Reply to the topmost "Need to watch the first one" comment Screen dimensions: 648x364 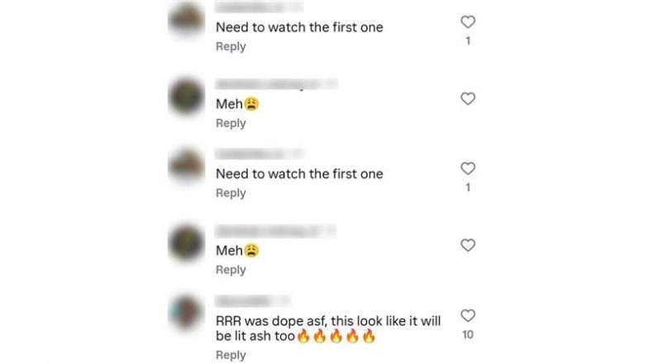coord(231,46)
